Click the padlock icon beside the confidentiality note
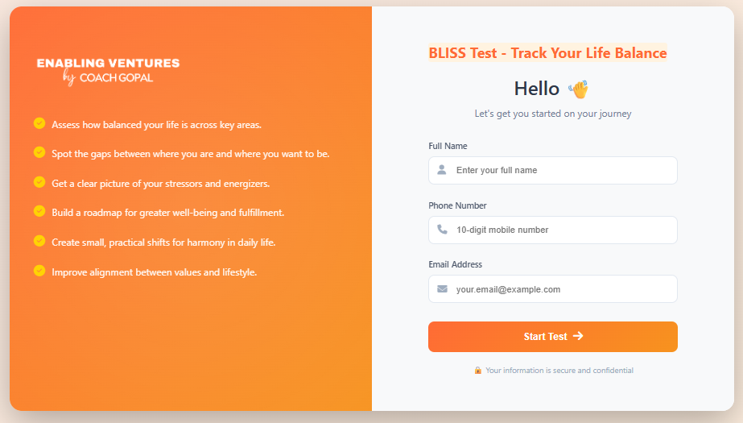Screen dimensions: 743x423 [477, 371]
